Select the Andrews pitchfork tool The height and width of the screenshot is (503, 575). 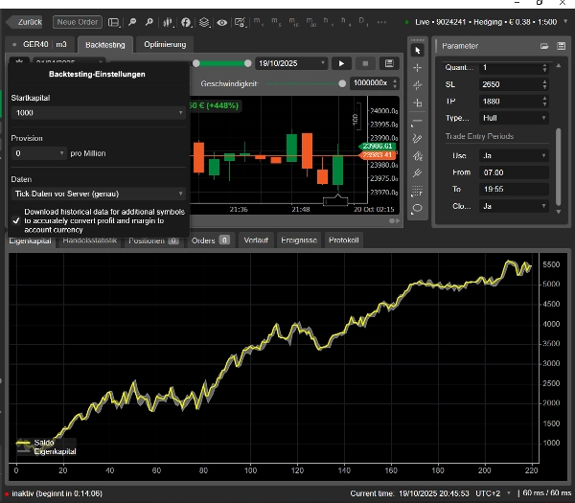click(x=417, y=173)
